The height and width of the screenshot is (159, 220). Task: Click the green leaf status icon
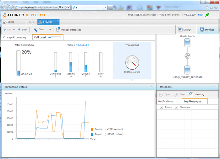coord(207,15)
